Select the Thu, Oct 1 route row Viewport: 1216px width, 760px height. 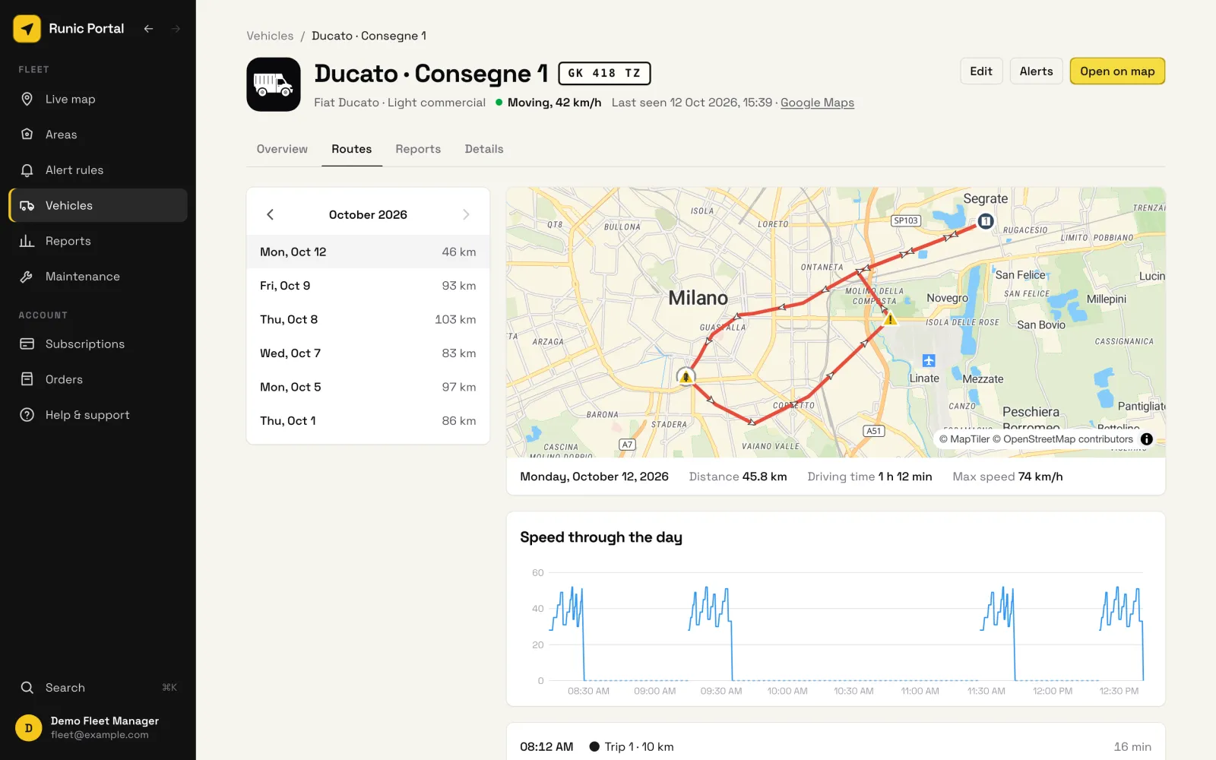coord(368,420)
